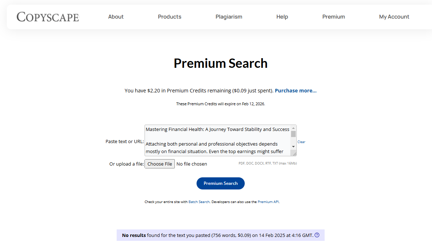Click the Premium Search page heading
432x243 pixels.
220,63
